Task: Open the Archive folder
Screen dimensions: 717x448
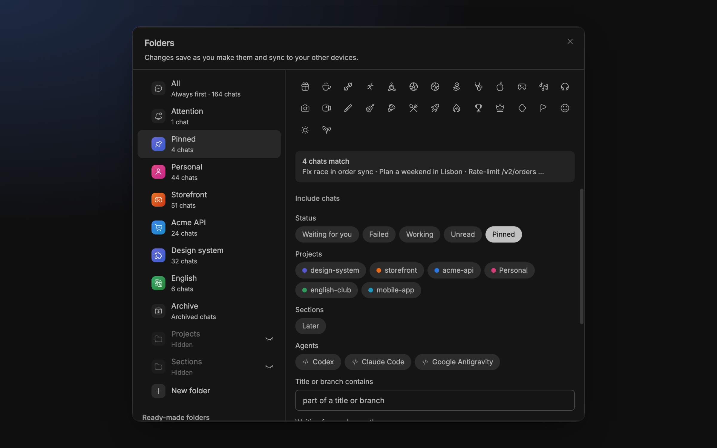Action: click(x=209, y=311)
